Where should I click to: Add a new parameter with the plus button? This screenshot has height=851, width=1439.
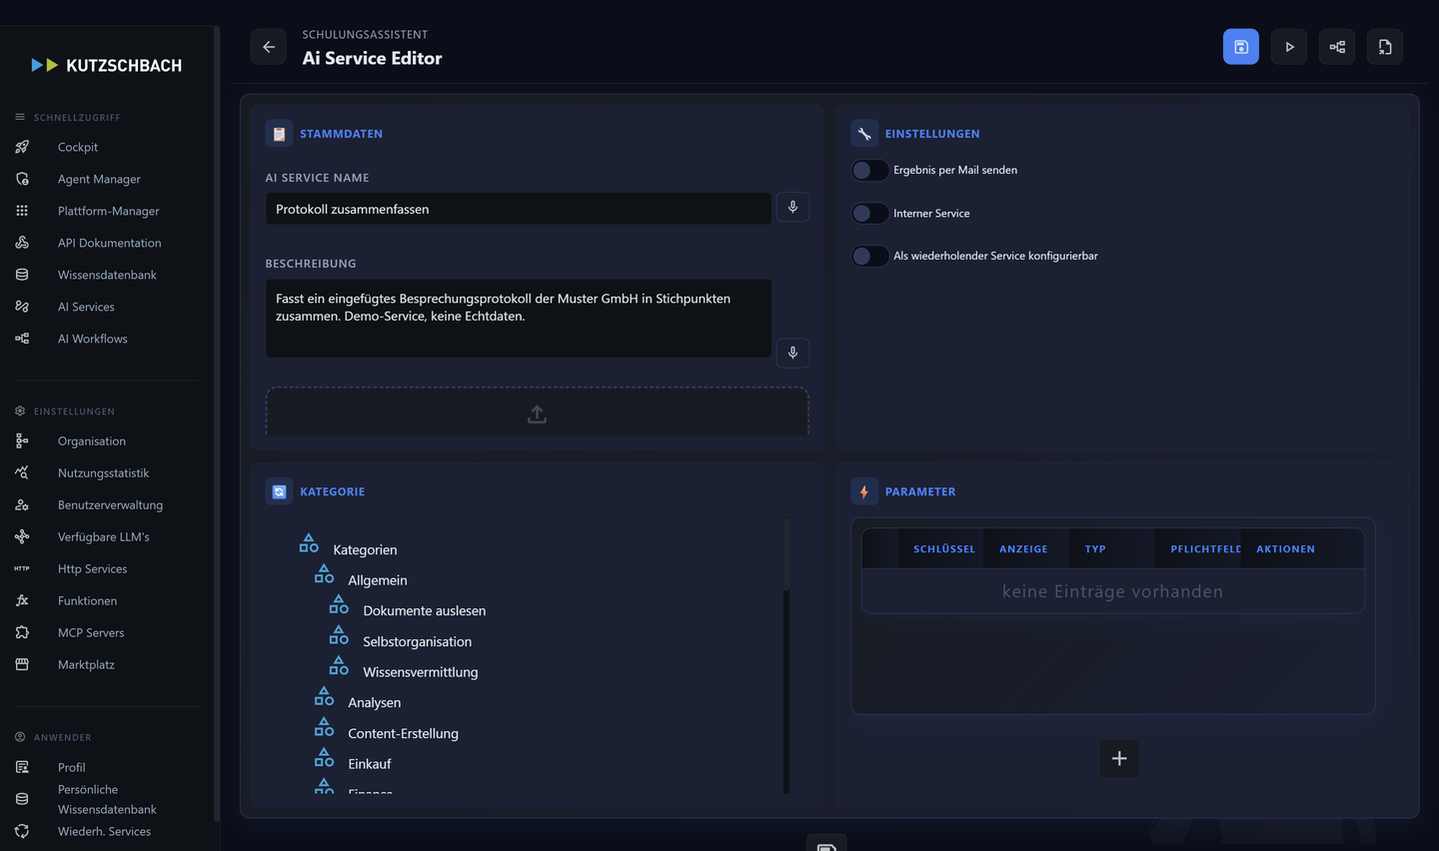(1119, 759)
